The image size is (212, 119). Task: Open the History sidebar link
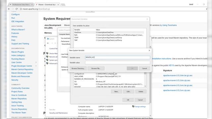click(x=14, y=37)
